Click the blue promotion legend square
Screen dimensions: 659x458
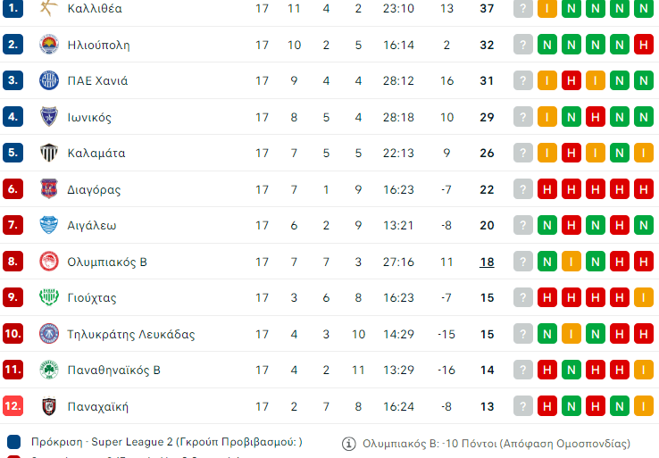point(13,442)
